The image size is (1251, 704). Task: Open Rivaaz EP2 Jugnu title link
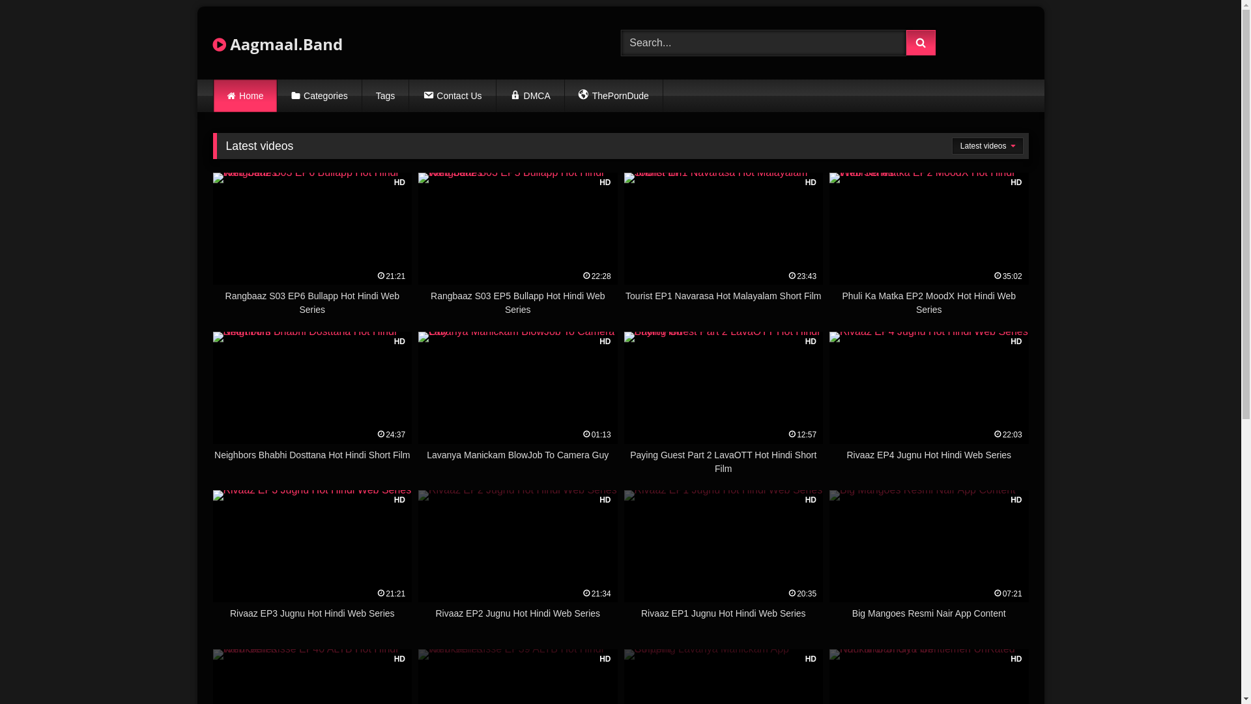[x=518, y=613]
